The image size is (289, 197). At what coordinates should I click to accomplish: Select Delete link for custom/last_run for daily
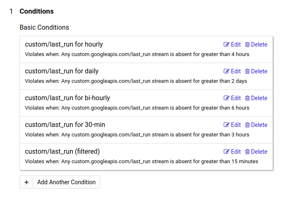(256, 71)
